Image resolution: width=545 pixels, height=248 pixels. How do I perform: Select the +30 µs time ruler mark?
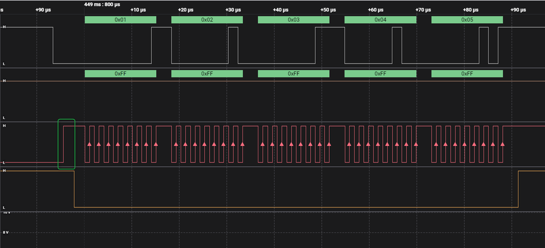coord(233,10)
